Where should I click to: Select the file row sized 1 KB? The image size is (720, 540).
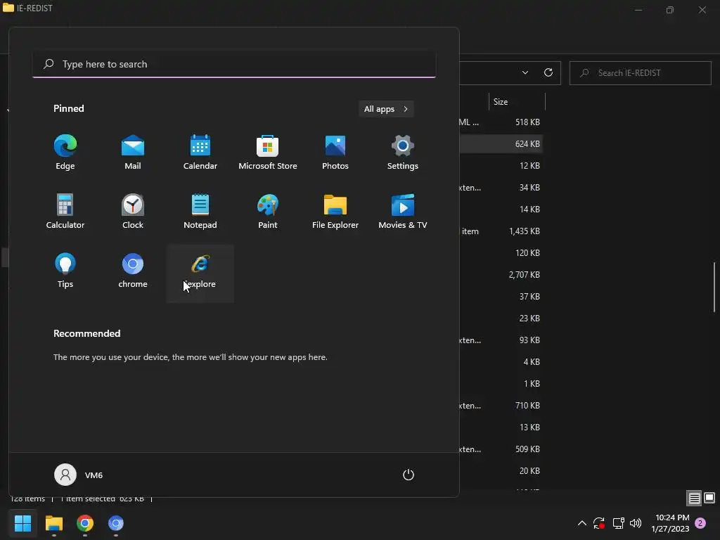click(x=501, y=384)
